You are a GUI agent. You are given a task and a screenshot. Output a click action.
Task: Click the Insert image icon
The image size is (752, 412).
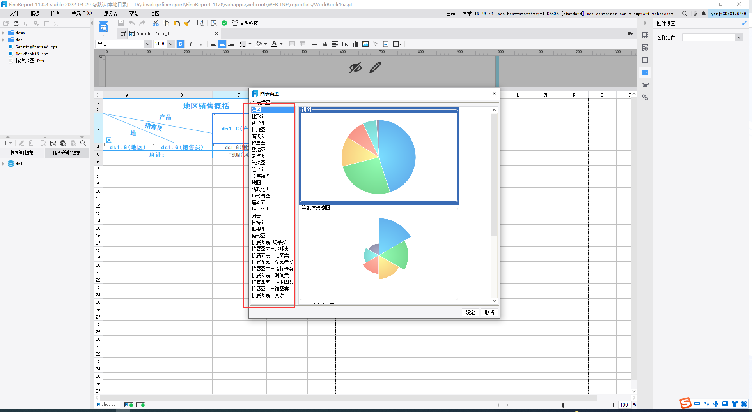coord(365,44)
